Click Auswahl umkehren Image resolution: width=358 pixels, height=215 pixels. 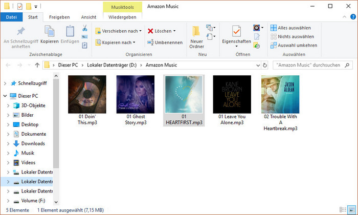click(x=294, y=45)
